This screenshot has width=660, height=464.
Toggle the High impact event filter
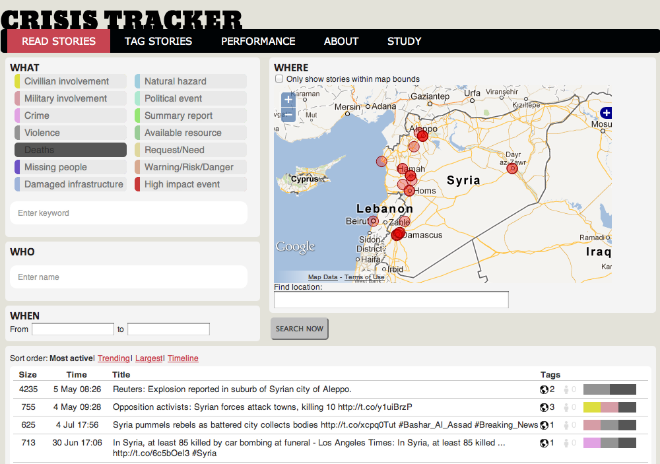pyautogui.click(x=190, y=184)
